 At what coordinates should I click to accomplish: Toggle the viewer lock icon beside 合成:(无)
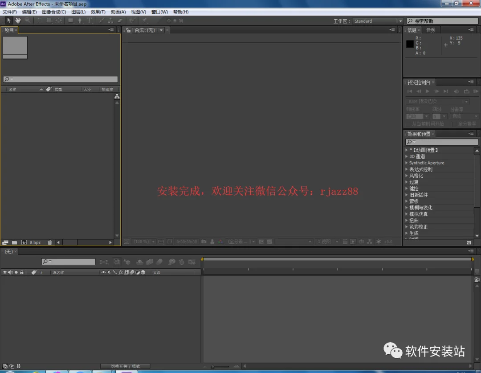click(x=129, y=30)
